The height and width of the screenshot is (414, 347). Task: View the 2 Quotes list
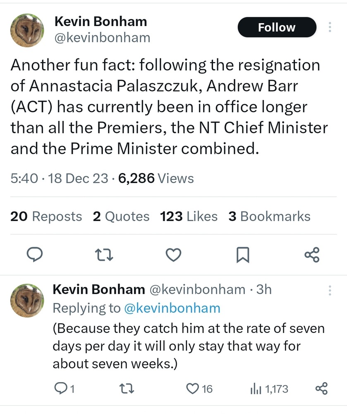(x=121, y=216)
